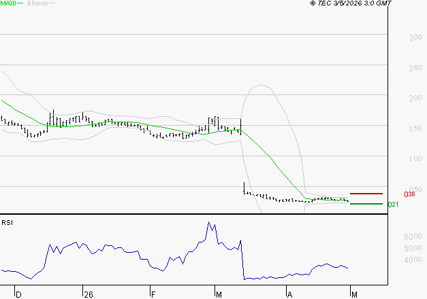The width and height of the screenshot is (427, 299).
Task: Click the 5000 RSI axis label
Action: tap(413, 248)
